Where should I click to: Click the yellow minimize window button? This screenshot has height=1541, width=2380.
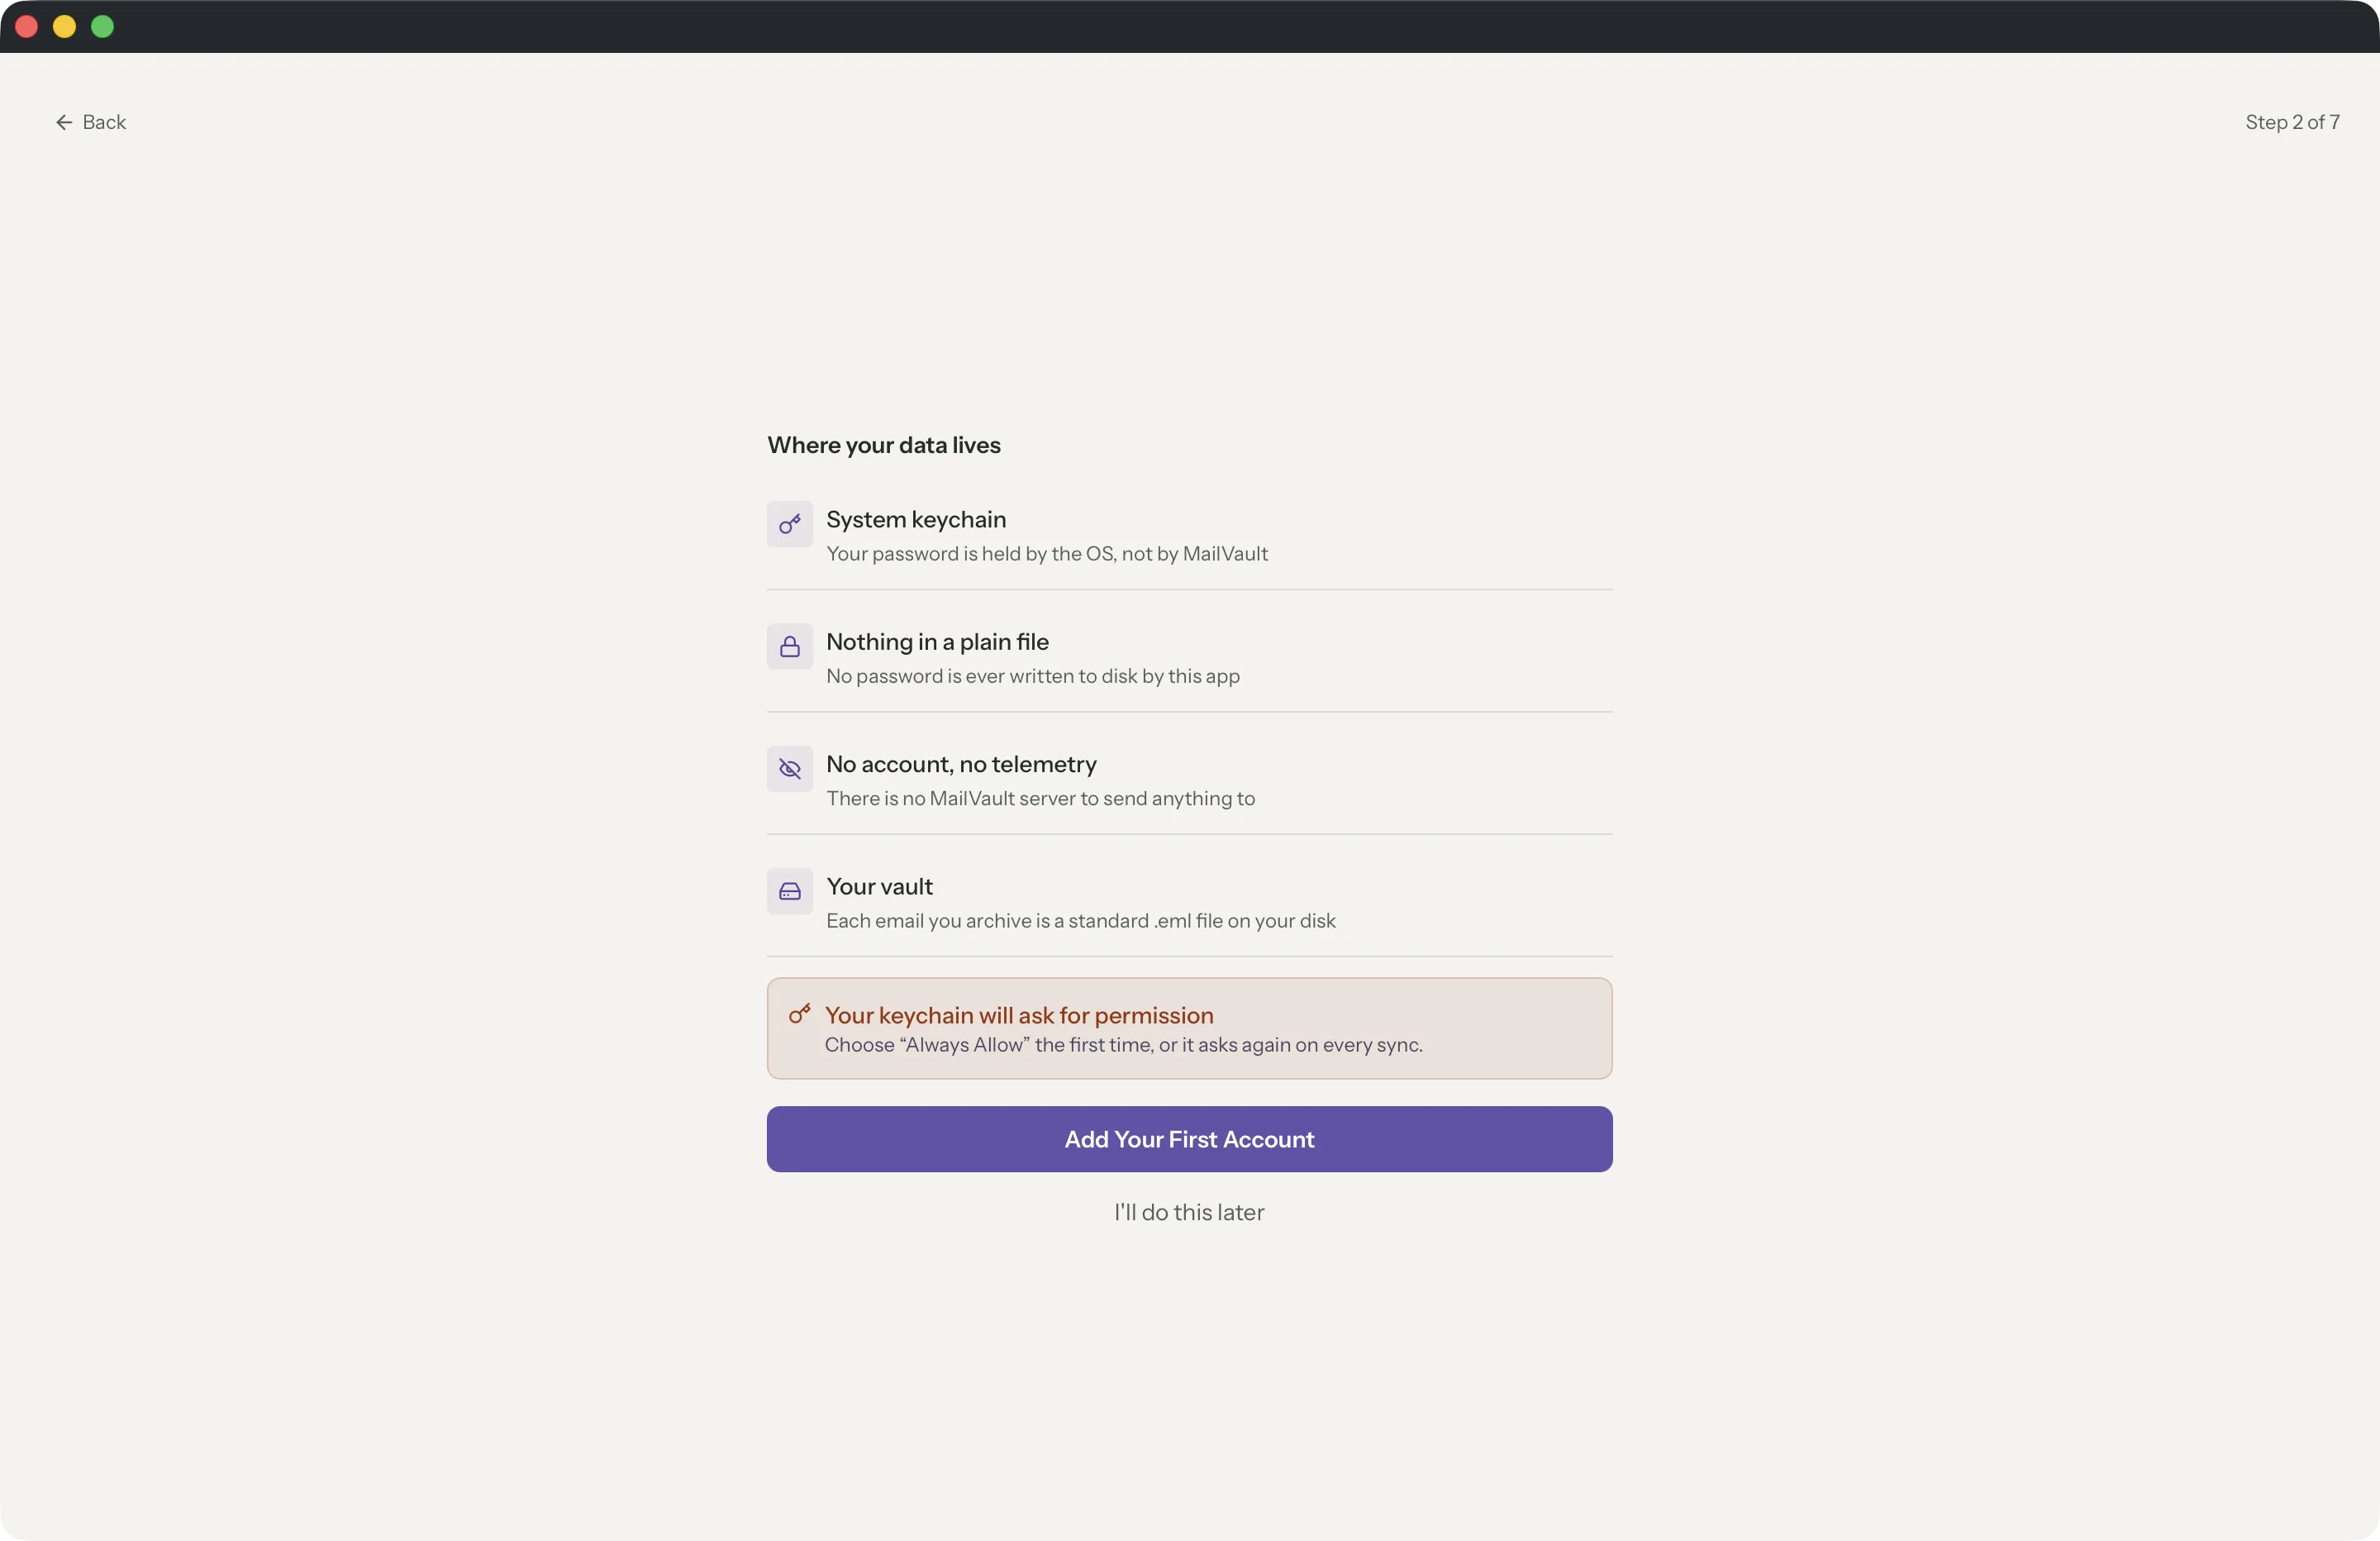coord(64,27)
